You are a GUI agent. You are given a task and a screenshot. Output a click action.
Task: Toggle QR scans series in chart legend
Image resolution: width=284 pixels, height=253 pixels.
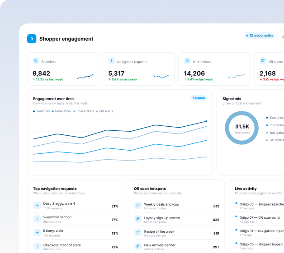(104, 111)
